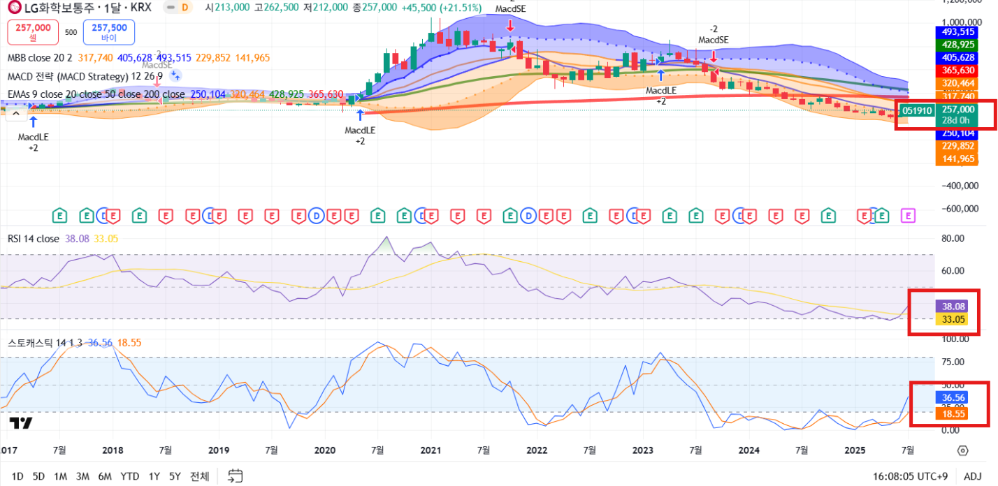The height and width of the screenshot is (486, 998).
Task: Toggle ADJ adjusted data button
Action: (x=972, y=476)
